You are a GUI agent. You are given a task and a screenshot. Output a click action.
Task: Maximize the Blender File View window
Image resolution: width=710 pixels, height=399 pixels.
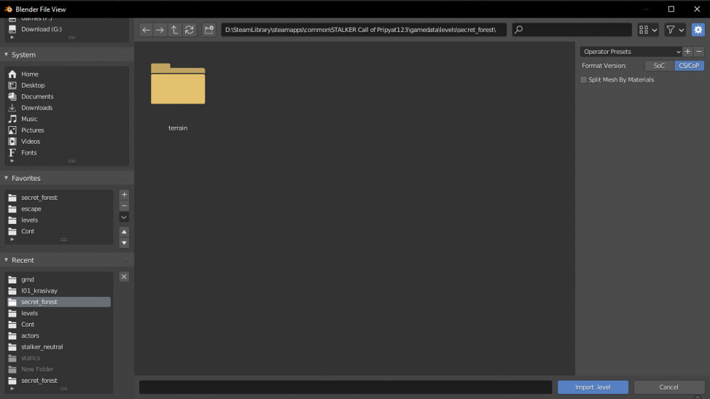tap(671, 9)
